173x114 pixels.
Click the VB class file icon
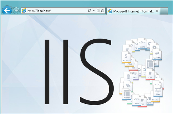134,75
